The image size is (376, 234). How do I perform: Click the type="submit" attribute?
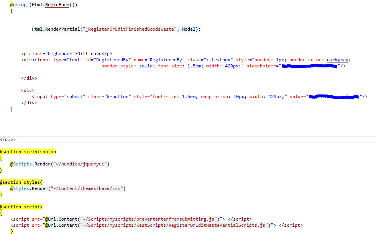(68, 97)
